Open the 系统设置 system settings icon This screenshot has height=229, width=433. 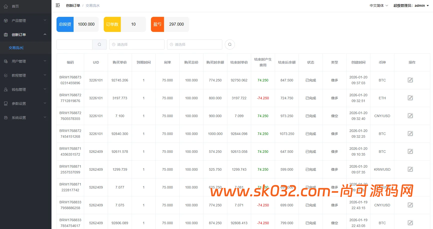pyautogui.click(x=6, y=117)
